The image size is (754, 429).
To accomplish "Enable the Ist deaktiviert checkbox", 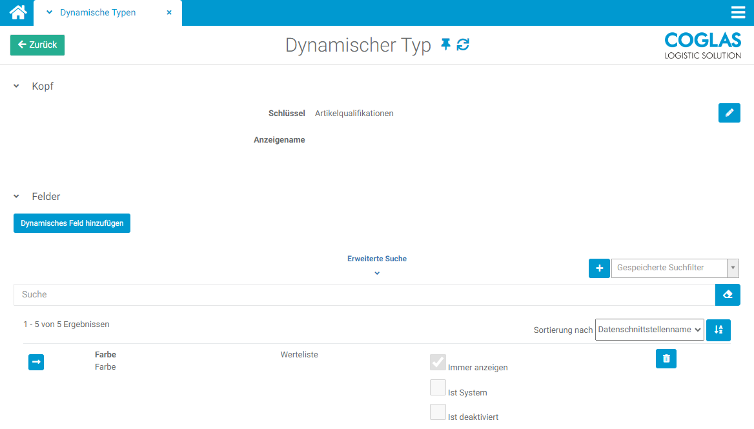I will 438,412.
